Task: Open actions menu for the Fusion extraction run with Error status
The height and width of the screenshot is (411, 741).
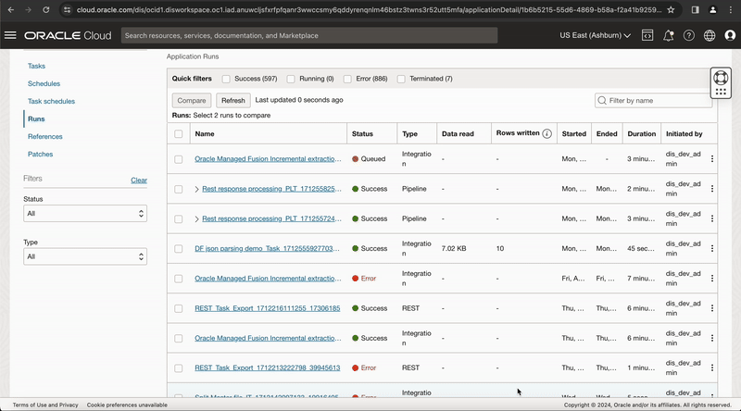Action: click(x=712, y=279)
